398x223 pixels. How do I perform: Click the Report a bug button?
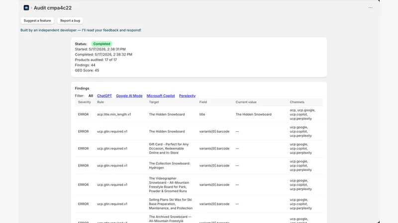(x=70, y=20)
